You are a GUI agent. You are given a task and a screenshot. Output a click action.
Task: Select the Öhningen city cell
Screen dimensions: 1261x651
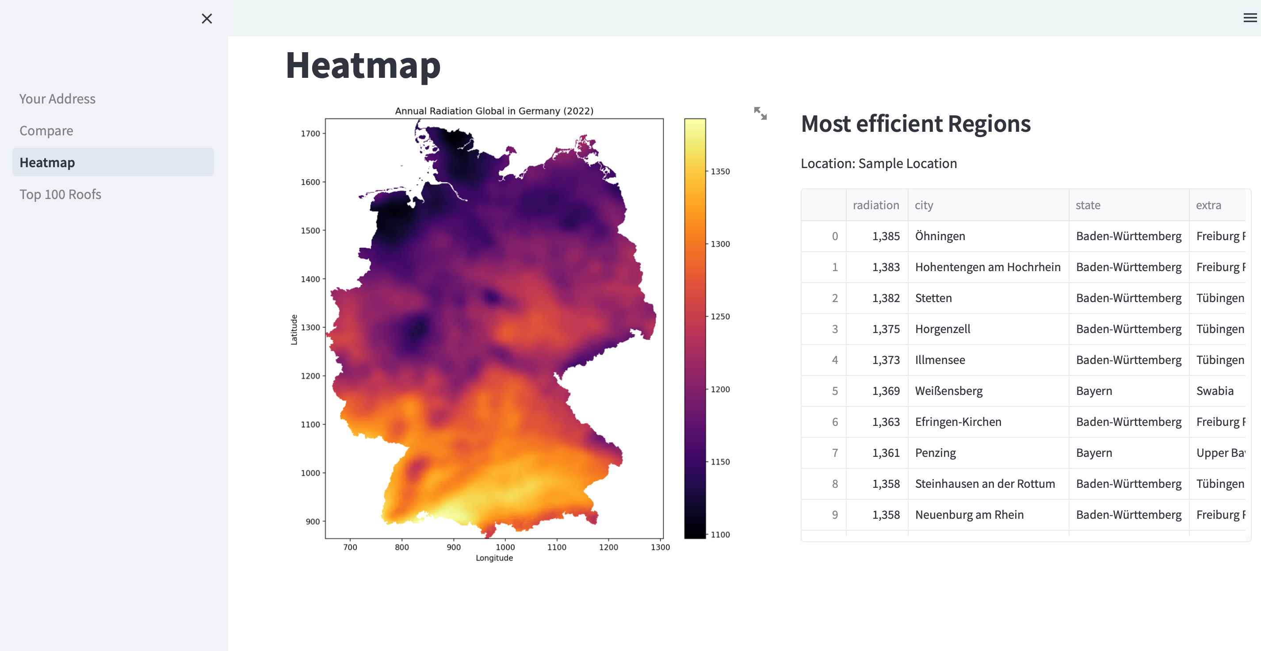point(940,236)
